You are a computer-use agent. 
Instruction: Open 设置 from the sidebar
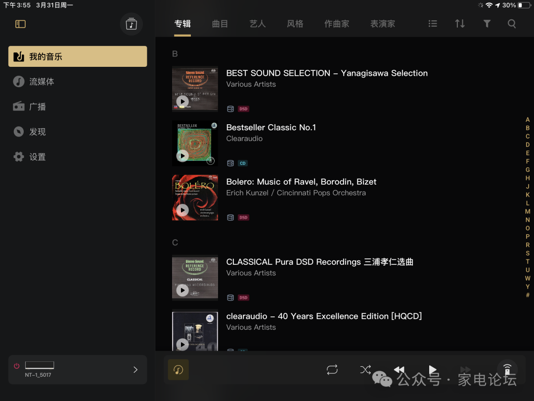coord(37,157)
